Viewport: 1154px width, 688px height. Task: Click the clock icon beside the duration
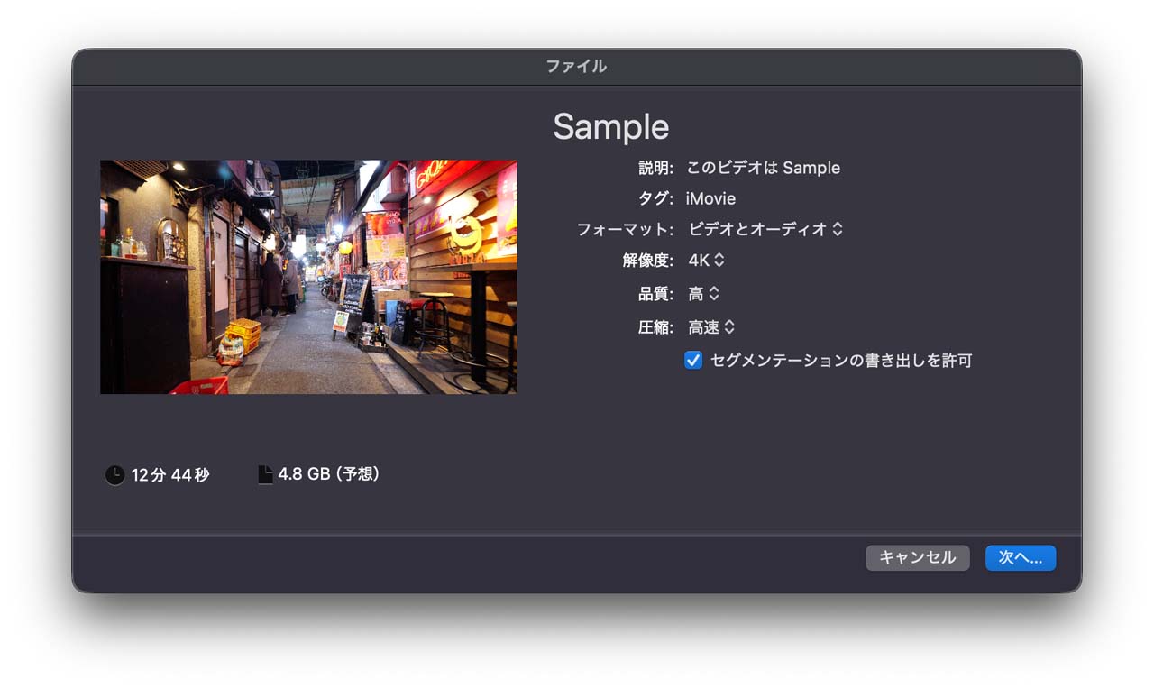point(114,475)
